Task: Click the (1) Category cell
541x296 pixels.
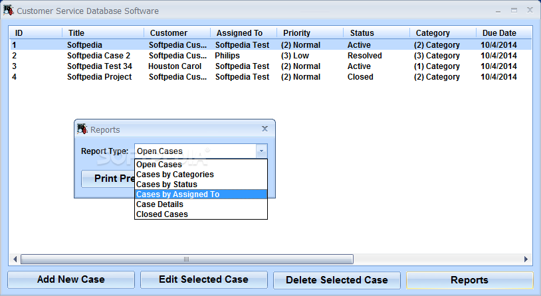Action: (x=437, y=66)
